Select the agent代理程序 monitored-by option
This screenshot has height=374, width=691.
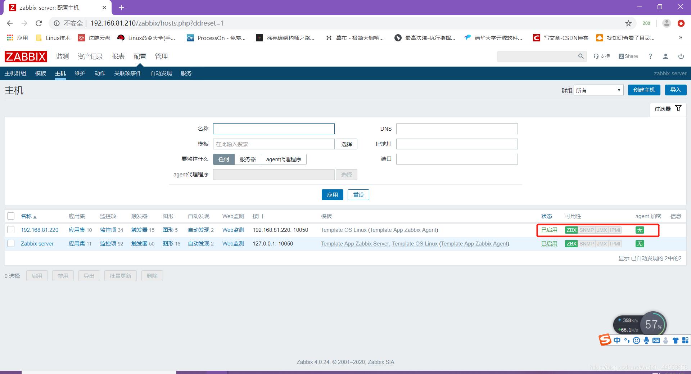pos(284,159)
